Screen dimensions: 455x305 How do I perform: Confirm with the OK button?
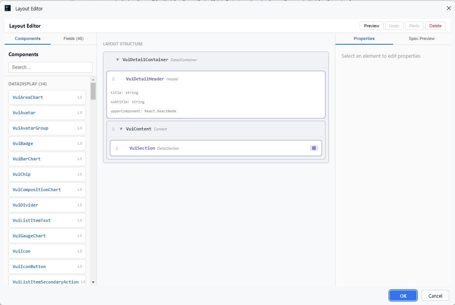coord(403,296)
